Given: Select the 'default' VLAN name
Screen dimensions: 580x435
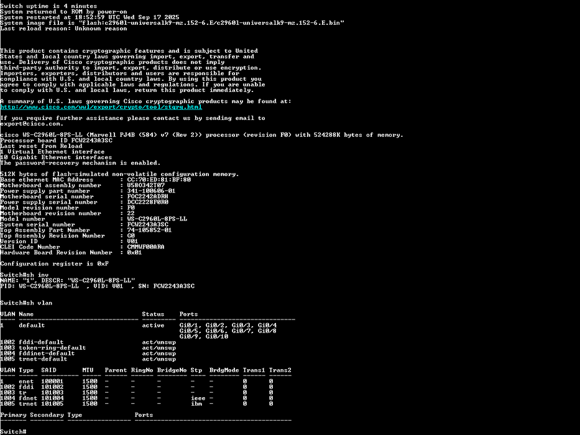Looking at the screenshot, I should coord(32,326).
